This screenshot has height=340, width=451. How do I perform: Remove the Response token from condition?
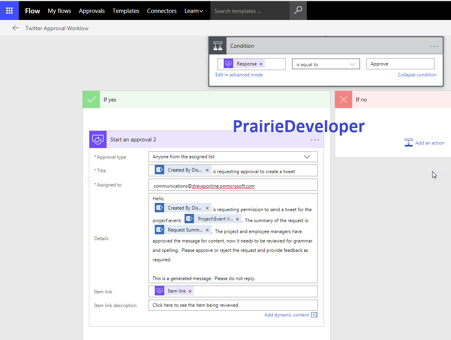tap(261, 64)
